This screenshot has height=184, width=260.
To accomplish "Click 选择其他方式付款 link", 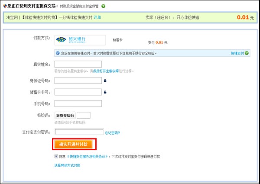I will 67,165.
